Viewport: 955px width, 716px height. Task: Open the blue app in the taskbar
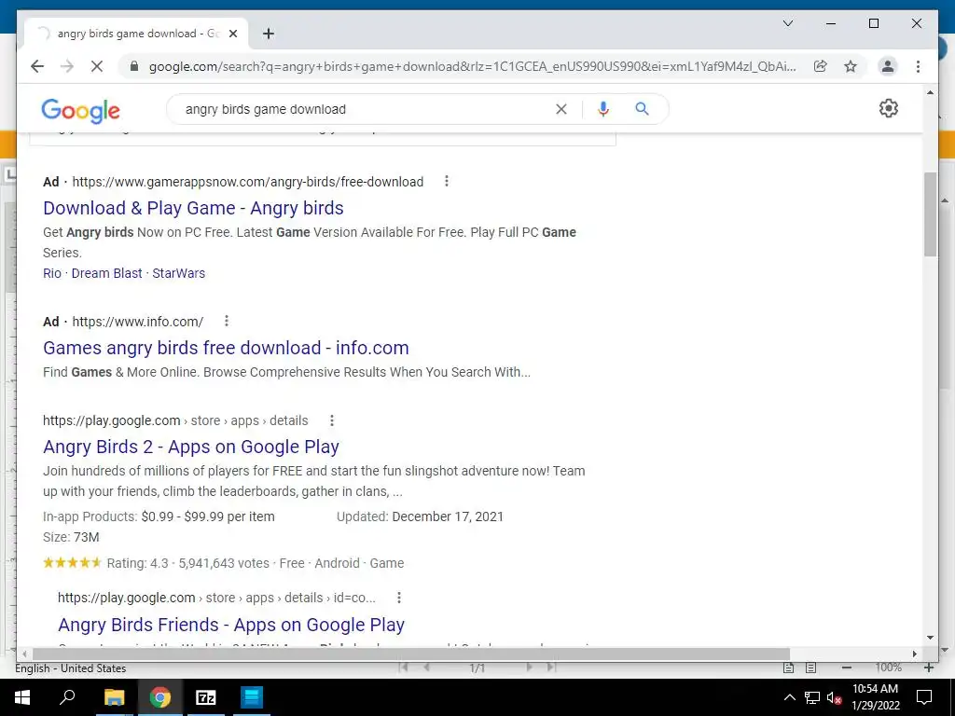tap(252, 697)
